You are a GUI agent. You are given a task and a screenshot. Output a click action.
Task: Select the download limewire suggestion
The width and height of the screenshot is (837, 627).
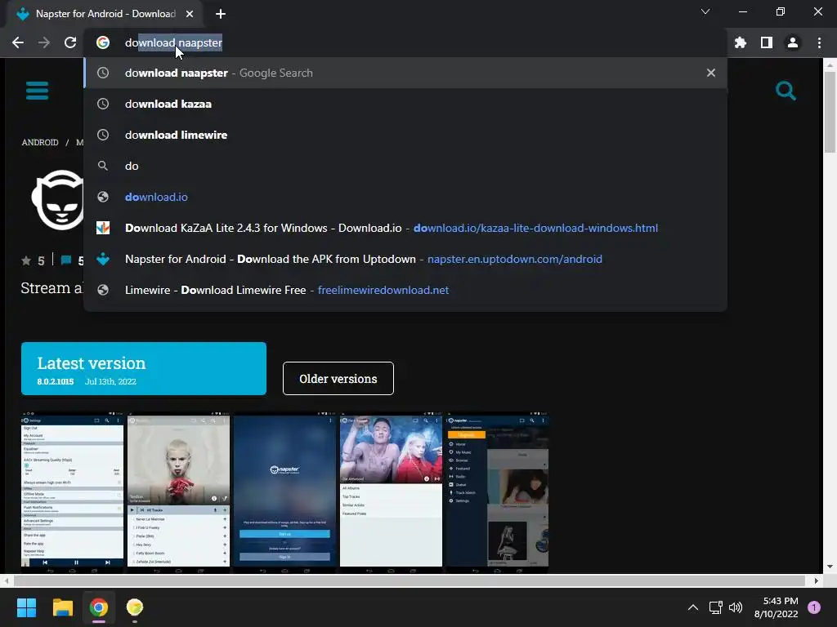[x=405, y=135]
